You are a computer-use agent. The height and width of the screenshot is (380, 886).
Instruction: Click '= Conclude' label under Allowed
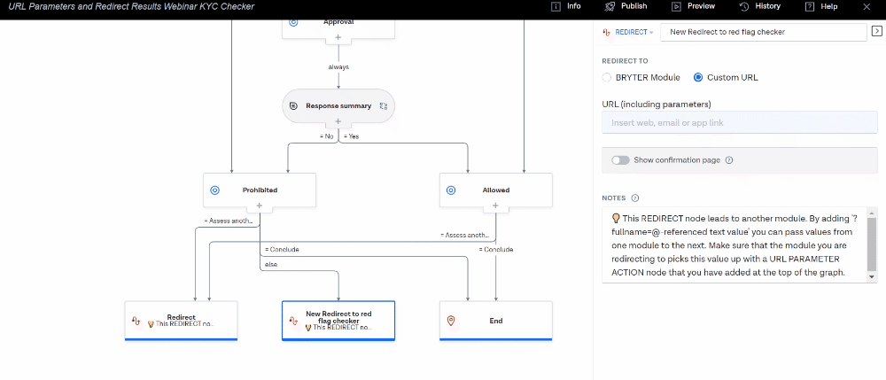click(x=496, y=250)
